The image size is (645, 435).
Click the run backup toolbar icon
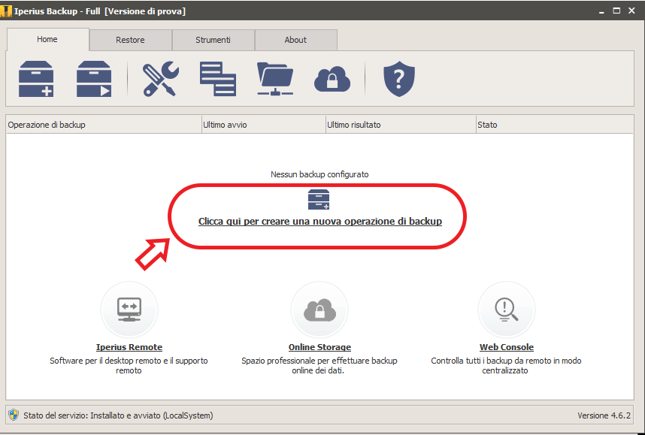point(94,79)
